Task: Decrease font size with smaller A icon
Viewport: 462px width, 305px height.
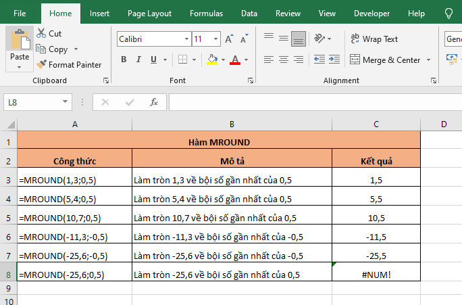Action: [x=245, y=39]
